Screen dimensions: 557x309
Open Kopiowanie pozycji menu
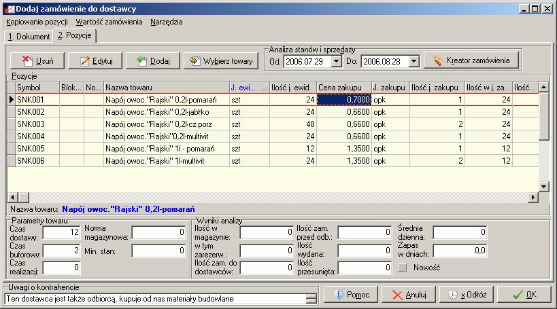(37, 22)
